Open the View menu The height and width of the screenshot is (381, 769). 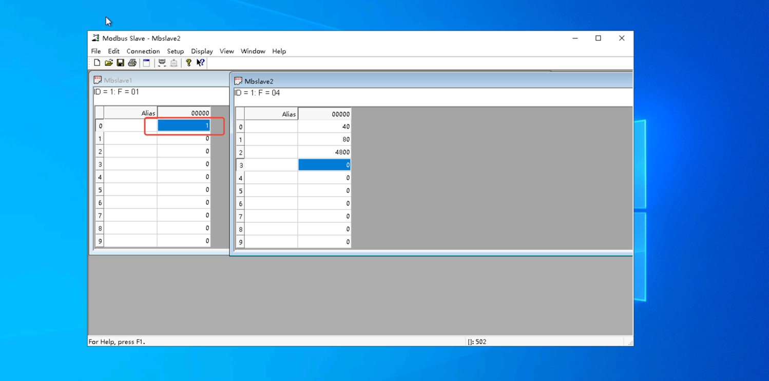click(x=226, y=51)
